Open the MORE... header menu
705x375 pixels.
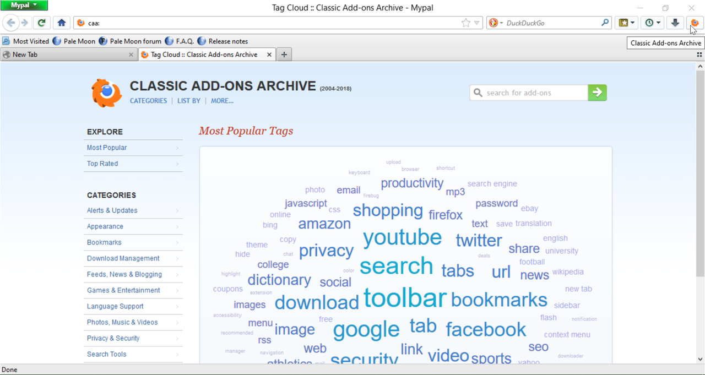222,101
